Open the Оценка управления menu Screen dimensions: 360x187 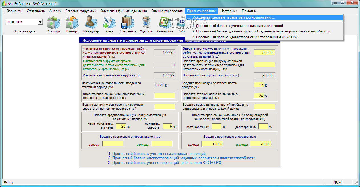167,11
